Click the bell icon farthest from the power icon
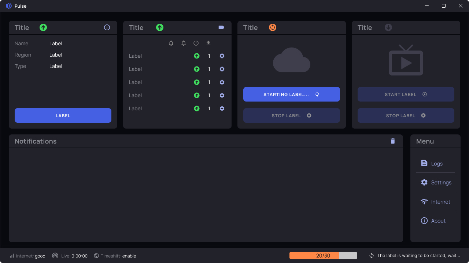The width and height of the screenshot is (469, 263). [x=171, y=43]
